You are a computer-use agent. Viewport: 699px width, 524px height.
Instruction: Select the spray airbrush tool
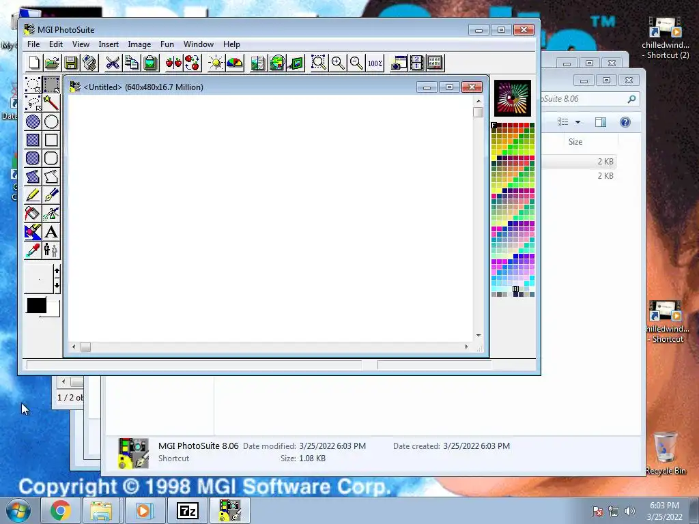(51, 214)
